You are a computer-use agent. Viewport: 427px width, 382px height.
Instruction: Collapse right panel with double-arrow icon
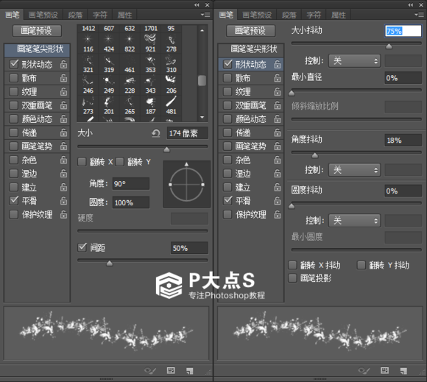click(410, 4)
